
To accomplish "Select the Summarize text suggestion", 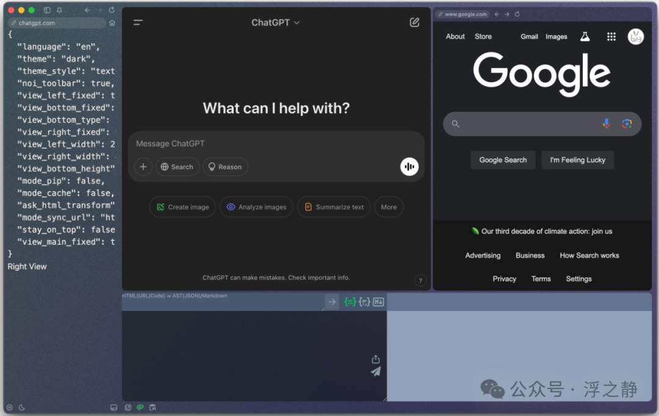I will tap(334, 207).
